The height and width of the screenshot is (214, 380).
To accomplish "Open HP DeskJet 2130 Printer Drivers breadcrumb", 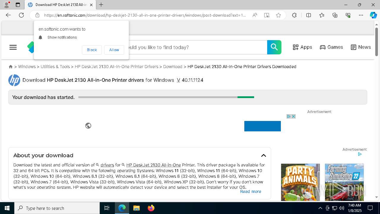I will (116, 67).
